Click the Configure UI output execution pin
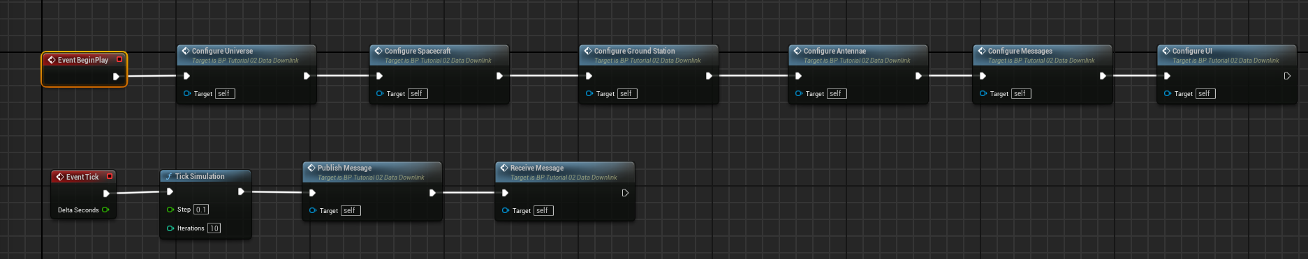This screenshot has height=259, width=1308. (x=1287, y=76)
